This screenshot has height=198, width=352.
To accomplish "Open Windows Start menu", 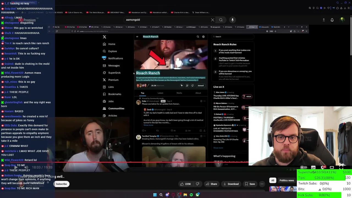I will [x=155, y=195].
